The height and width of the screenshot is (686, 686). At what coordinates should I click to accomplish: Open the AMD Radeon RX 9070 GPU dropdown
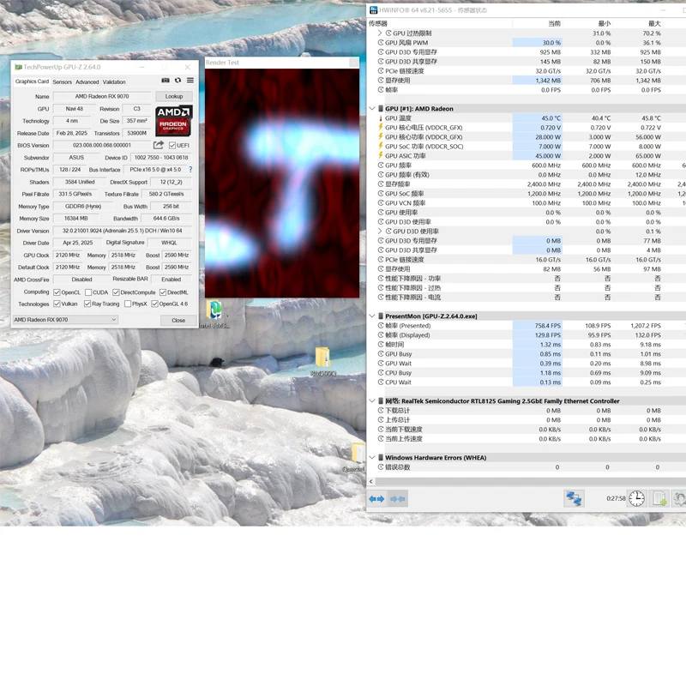(65, 320)
